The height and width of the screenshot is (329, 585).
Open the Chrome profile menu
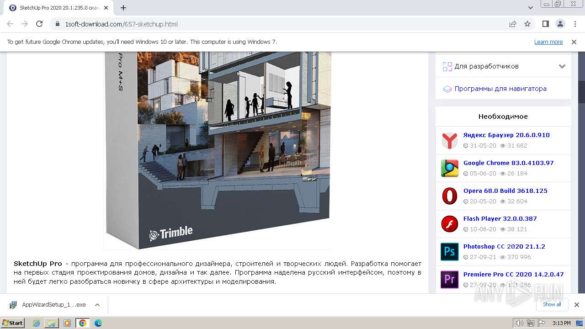click(x=560, y=24)
